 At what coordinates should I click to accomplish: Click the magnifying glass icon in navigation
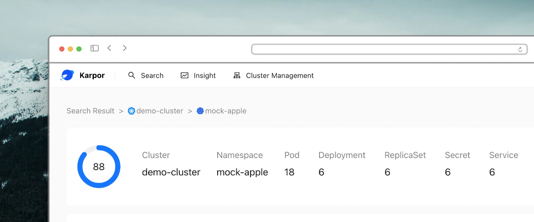132,75
